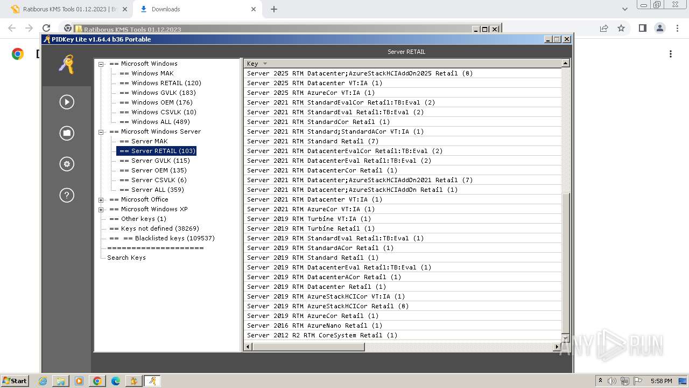This screenshot has height=388, width=689.
Task: Launch Internet Explorer from taskbar
Action: click(43, 381)
